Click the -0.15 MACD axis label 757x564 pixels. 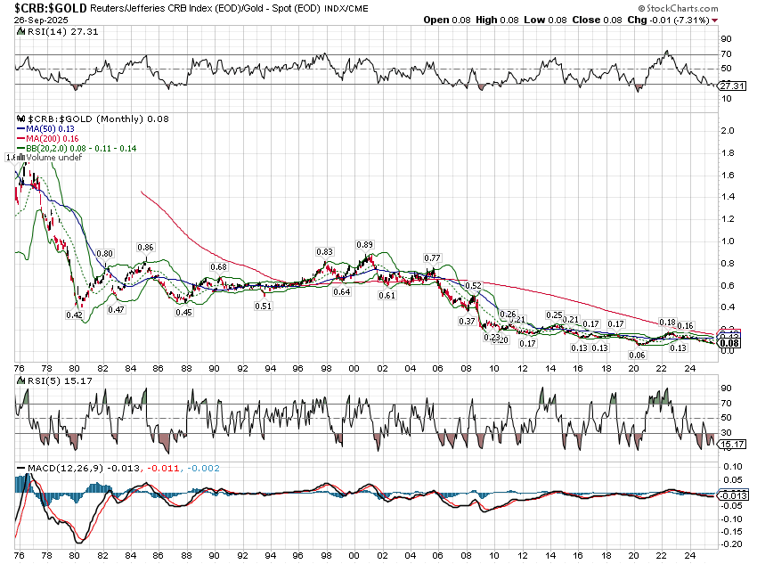coord(731,532)
